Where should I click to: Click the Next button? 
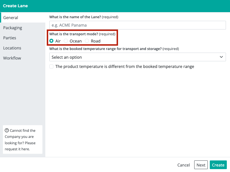(201, 165)
